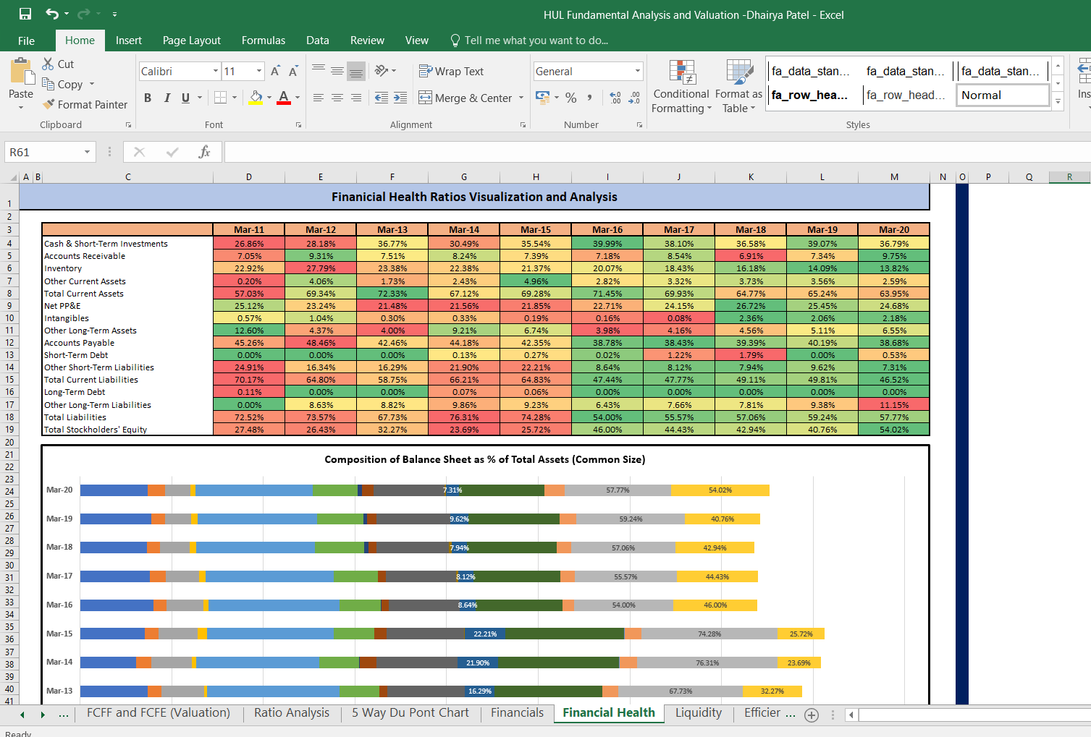Screen dimensions: 1091x737
Task: Open the Liquidity sheet tab
Action: point(699,712)
